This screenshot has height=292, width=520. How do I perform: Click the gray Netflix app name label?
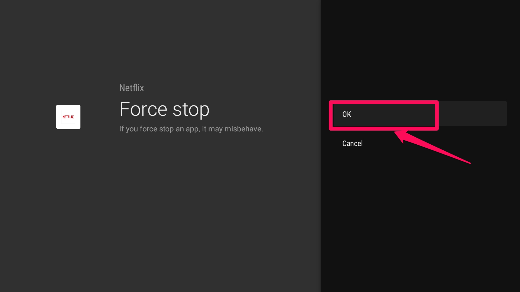[x=132, y=88]
